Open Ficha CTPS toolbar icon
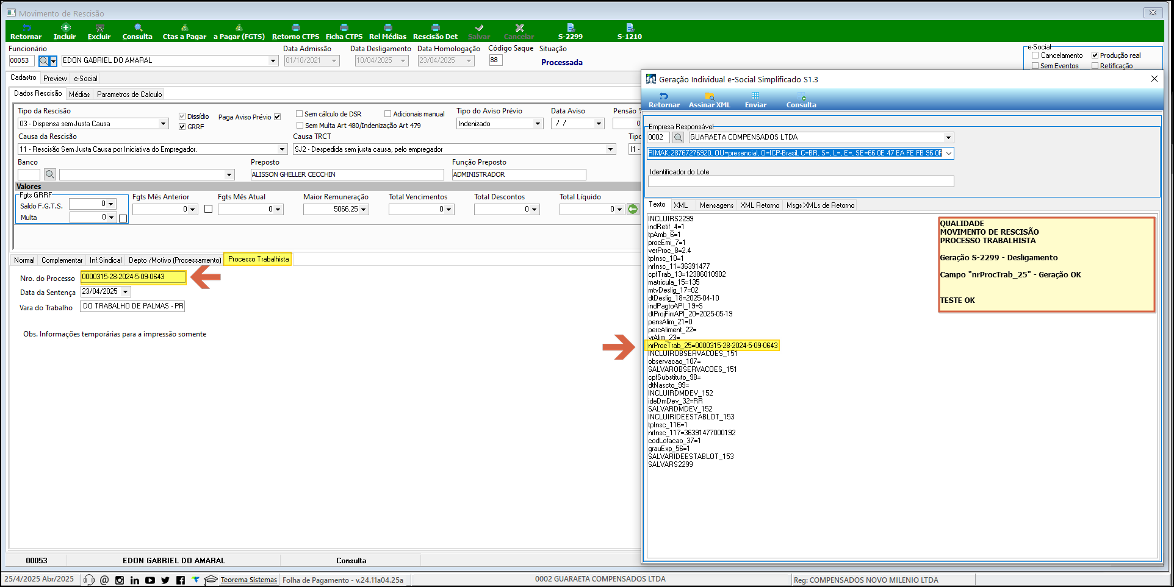 pyautogui.click(x=344, y=27)
